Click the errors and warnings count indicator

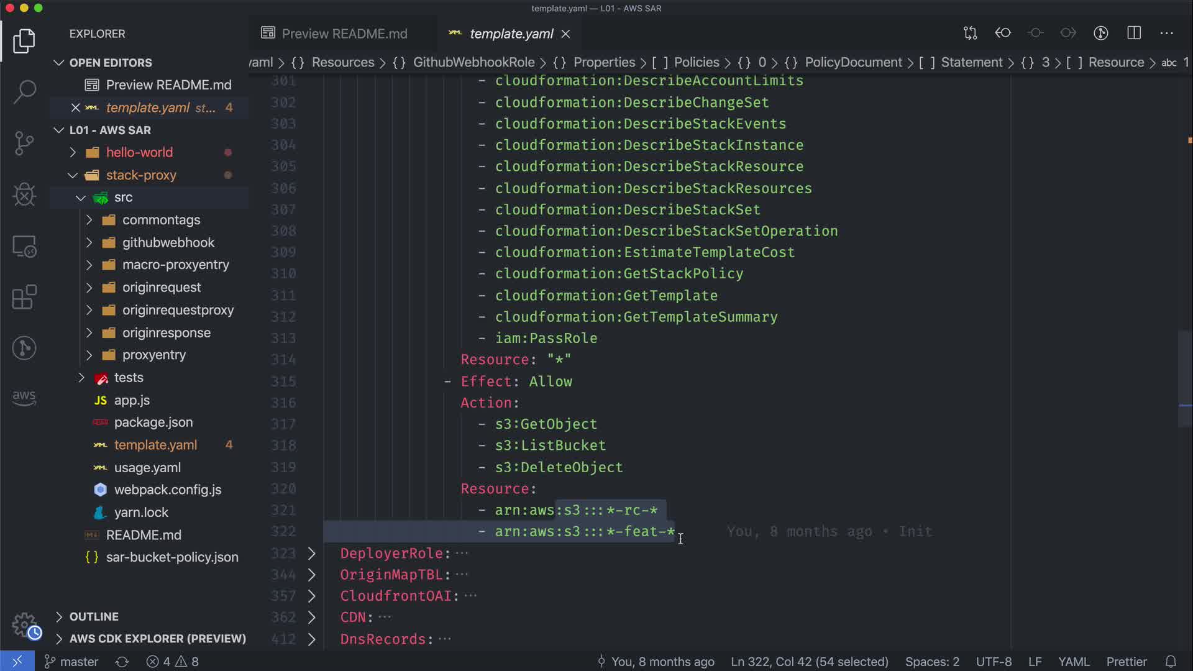point(172,662)
